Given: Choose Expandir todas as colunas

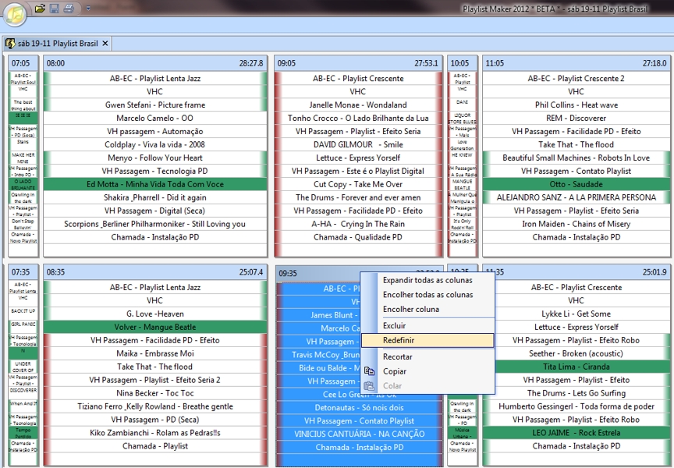Looking at the screenshot, I should [427, 280].
